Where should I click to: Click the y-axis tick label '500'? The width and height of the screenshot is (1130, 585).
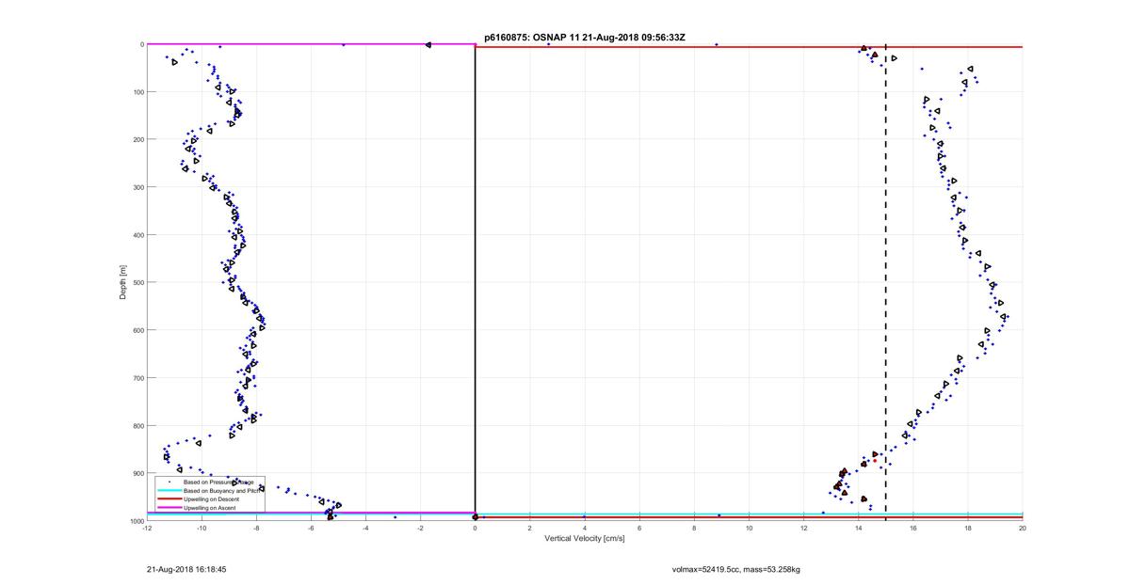[x=137, y=282]
